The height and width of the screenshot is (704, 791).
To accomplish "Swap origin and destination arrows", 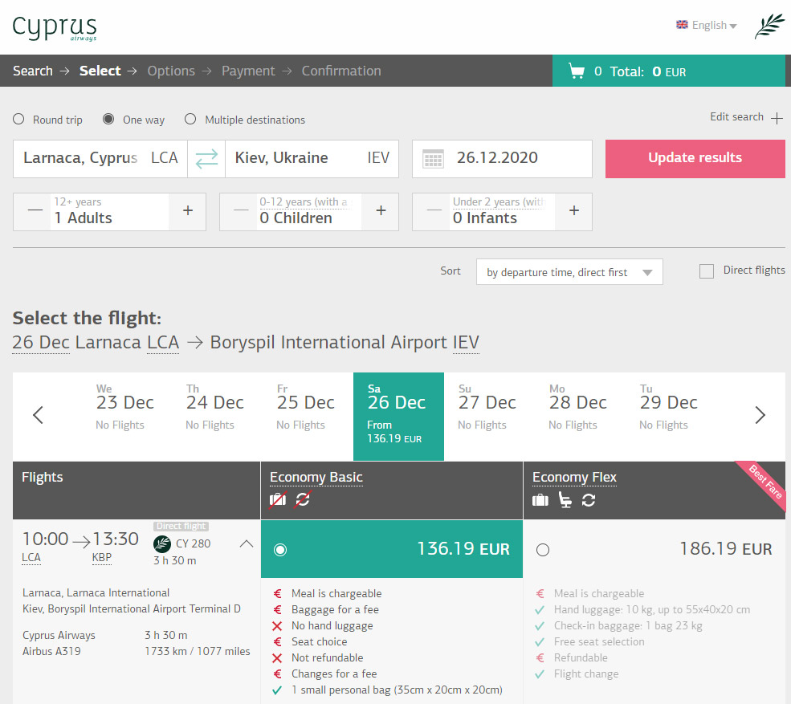I will (x=206, y=158).
